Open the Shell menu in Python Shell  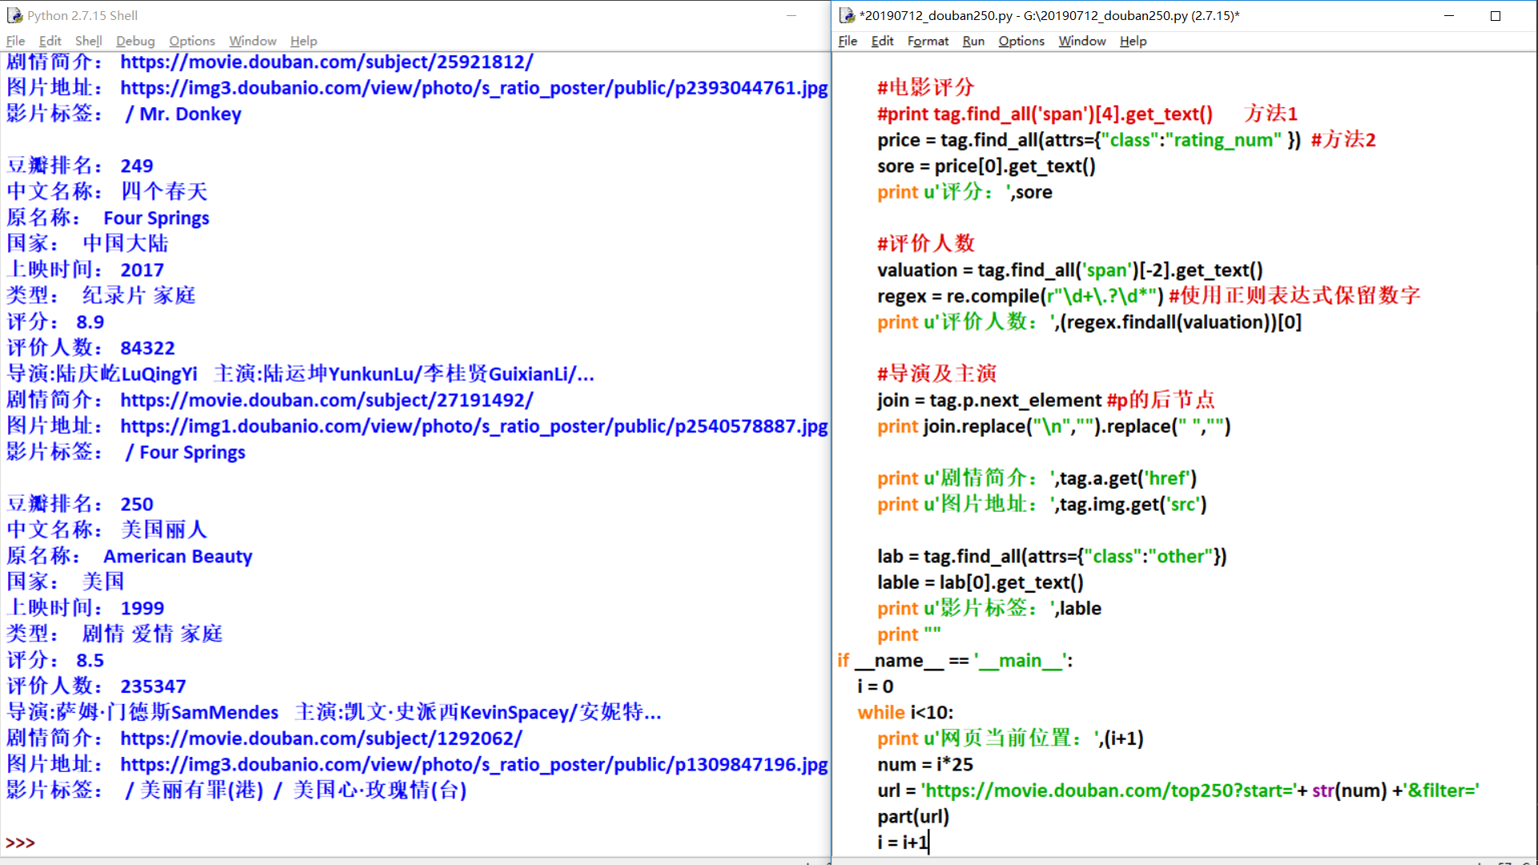pos(88,41)
